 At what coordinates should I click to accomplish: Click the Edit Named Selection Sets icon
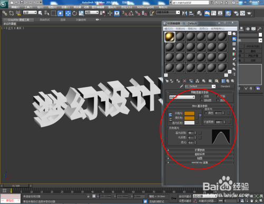tap(152, 13)
